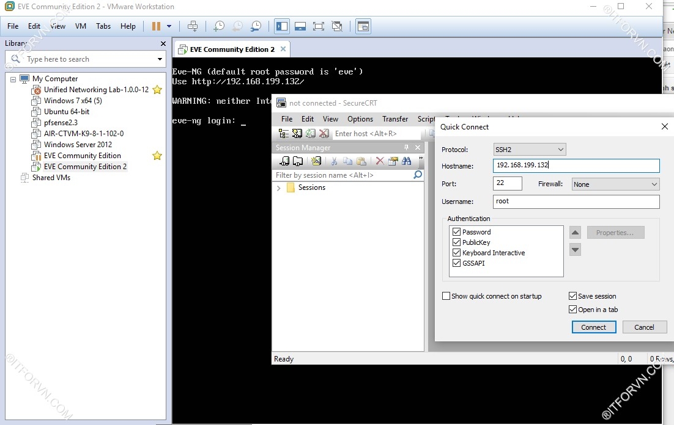Viewport: 674px width, 425px height.
Task: Click the binoculars find icon in Session Manager
Action: (407, 161)
